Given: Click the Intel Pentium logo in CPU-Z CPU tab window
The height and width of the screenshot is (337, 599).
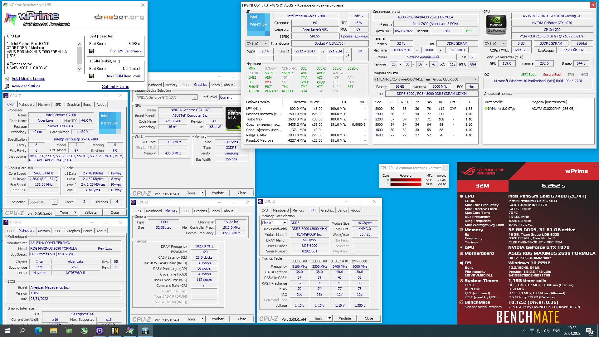Looking at the screenshot, I should point(110,123).
